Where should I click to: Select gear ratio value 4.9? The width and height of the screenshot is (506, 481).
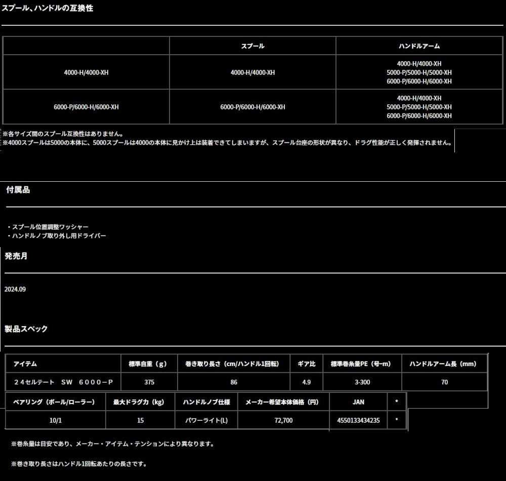click(307, 382)
